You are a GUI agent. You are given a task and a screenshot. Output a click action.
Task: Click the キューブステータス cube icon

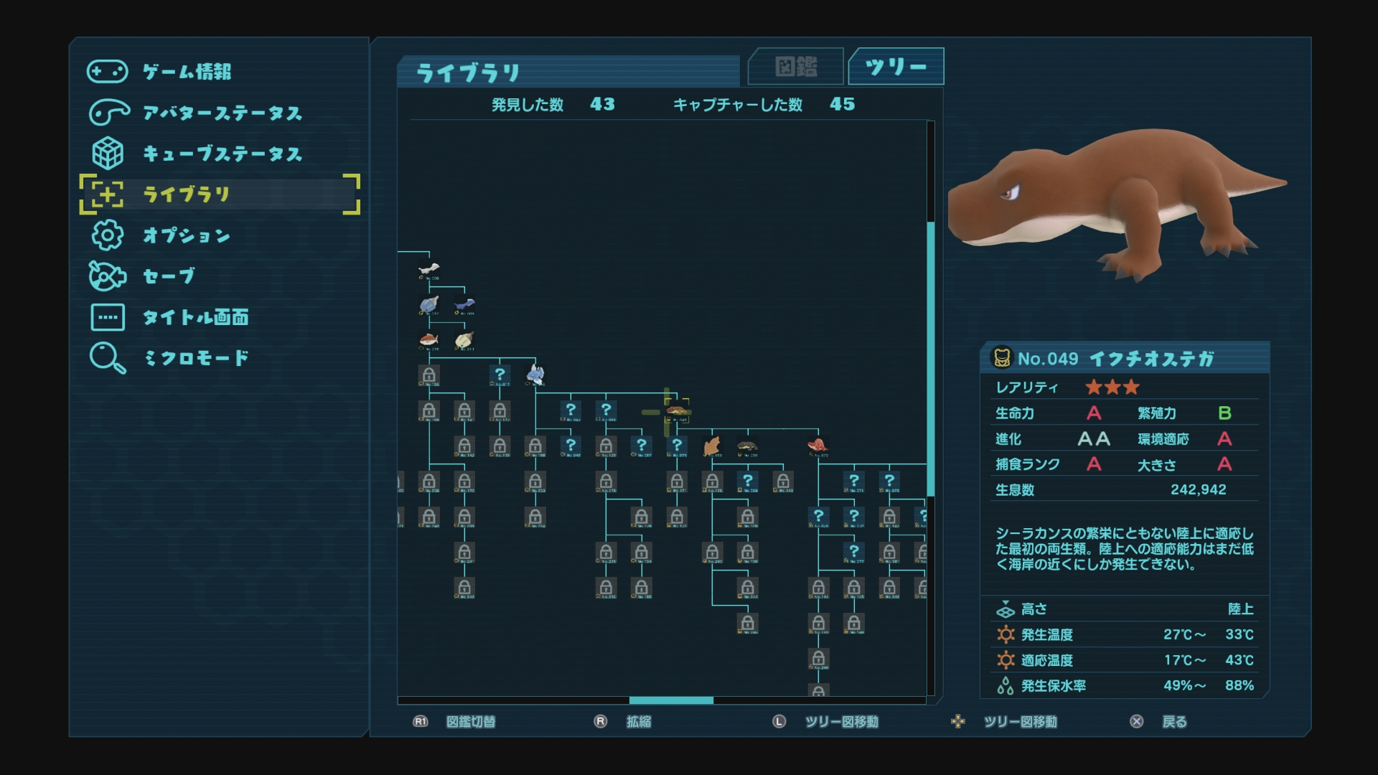click(x=108, y=154)
